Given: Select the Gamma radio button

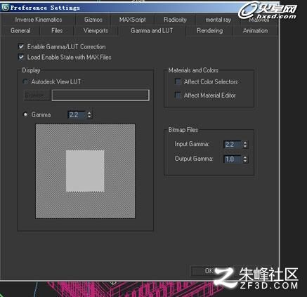Looking at the screenshot, I should click(25, 114).
